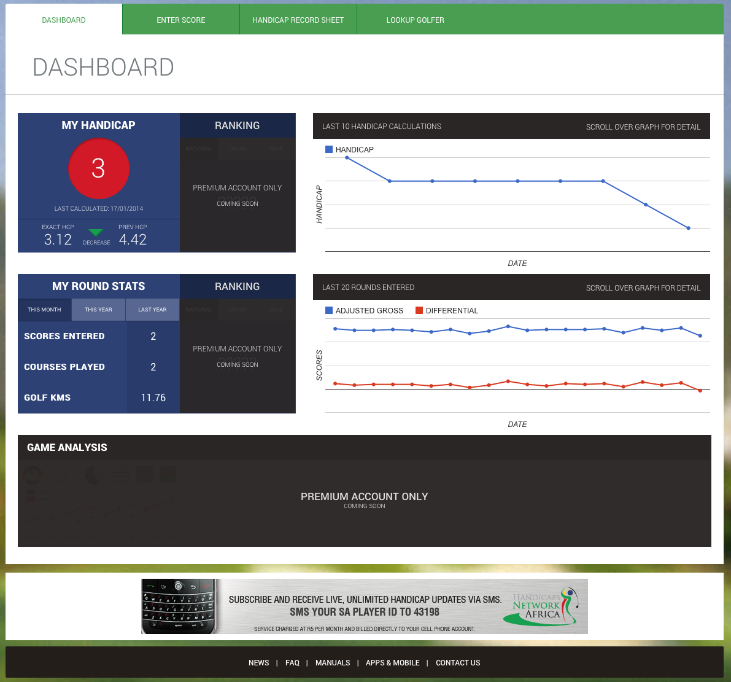
Task: Click the Contact Us footer link
Action: point(458,663)
